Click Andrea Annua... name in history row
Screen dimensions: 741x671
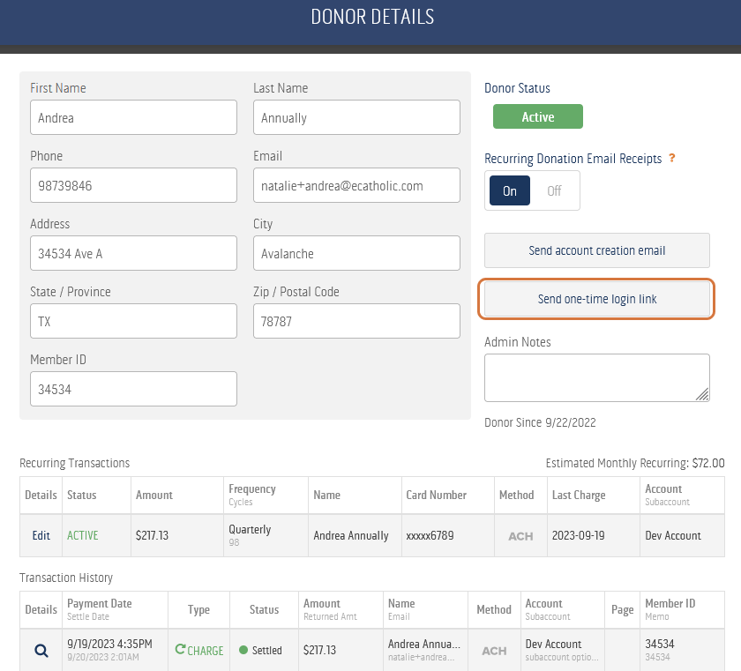[x=424, y=644]
